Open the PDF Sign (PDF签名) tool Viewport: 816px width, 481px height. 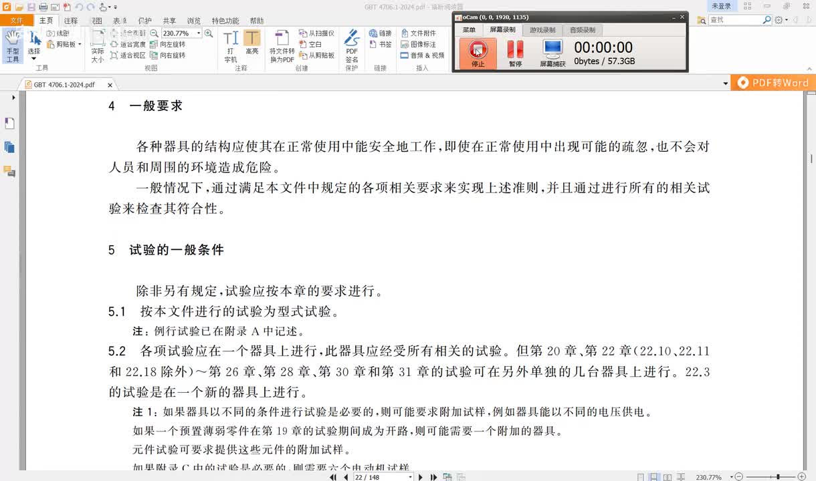tap(352, 46)
